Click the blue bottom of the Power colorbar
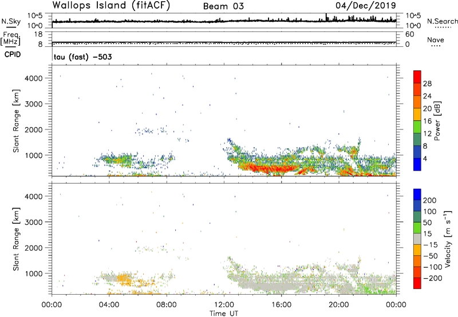Image resolution: width=458 pixels, height=317 pixels. (417, 165)
